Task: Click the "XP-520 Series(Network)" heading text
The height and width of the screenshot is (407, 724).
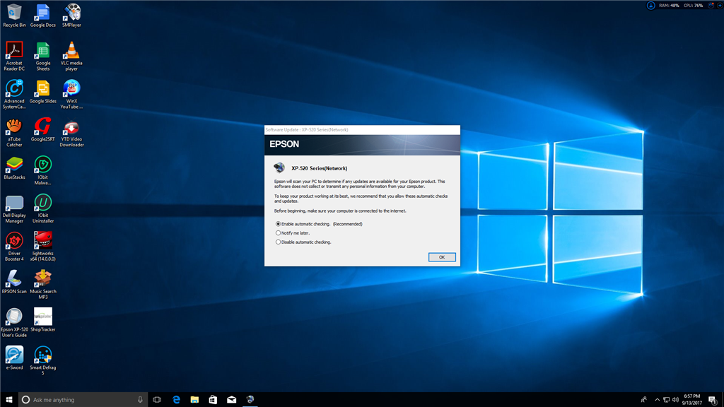Action: click(319, 168)
